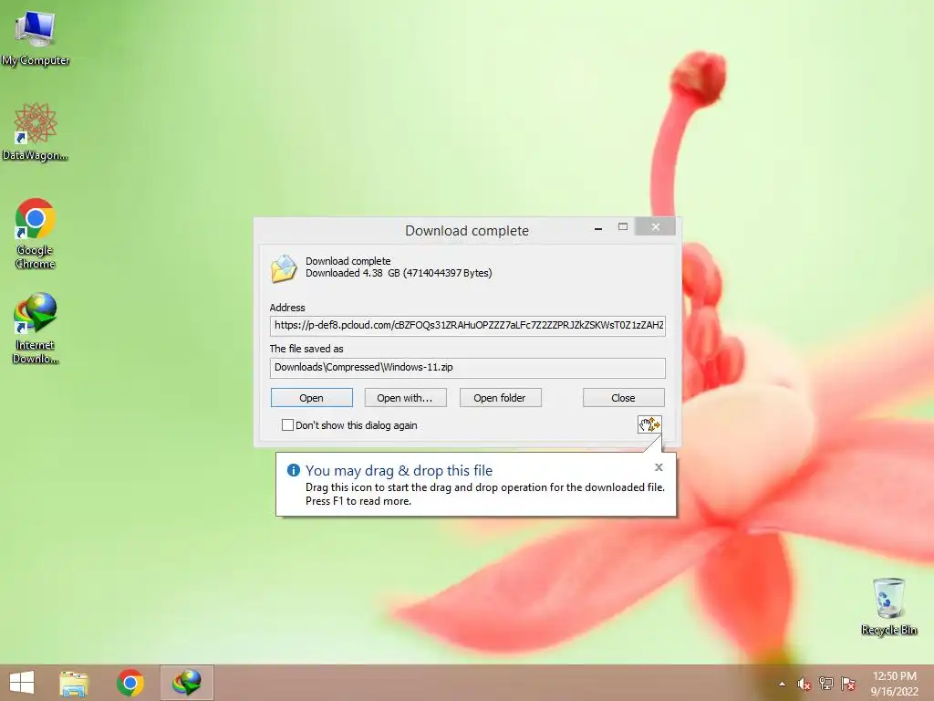Click the network tray icon
The height and width of the screenshot is (701, 934).
pos(826,684)
